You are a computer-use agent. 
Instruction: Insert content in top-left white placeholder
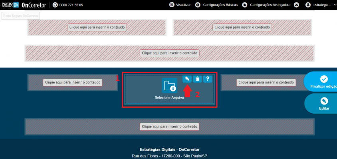97,27
